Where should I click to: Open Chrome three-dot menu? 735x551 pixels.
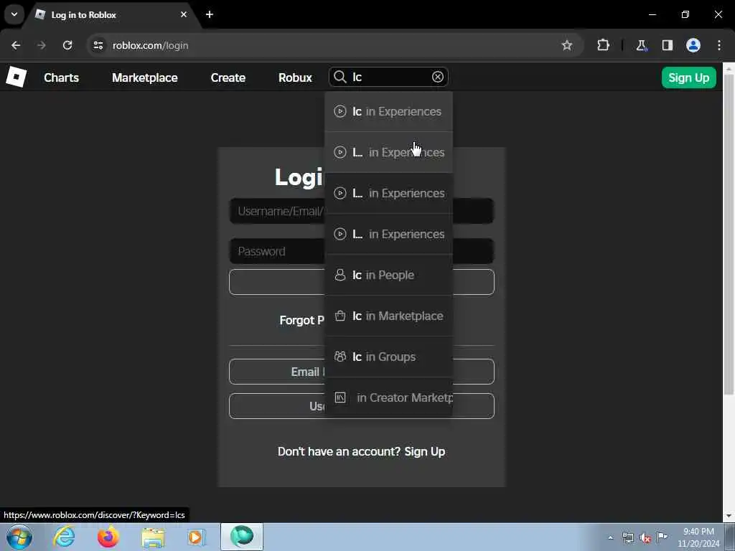click(719, 45)
